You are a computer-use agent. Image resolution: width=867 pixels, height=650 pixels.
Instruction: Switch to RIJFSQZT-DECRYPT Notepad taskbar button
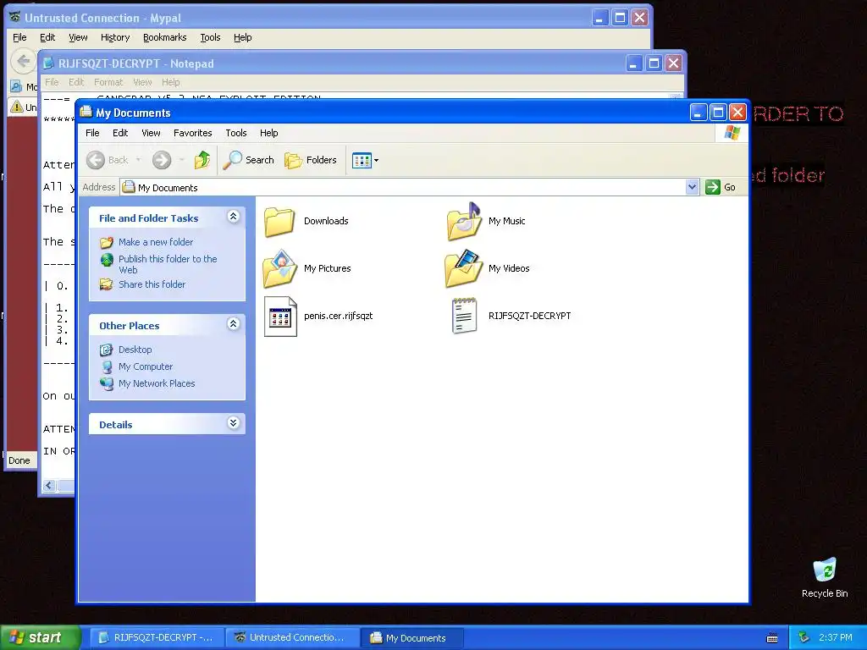(x=157, y=638)
